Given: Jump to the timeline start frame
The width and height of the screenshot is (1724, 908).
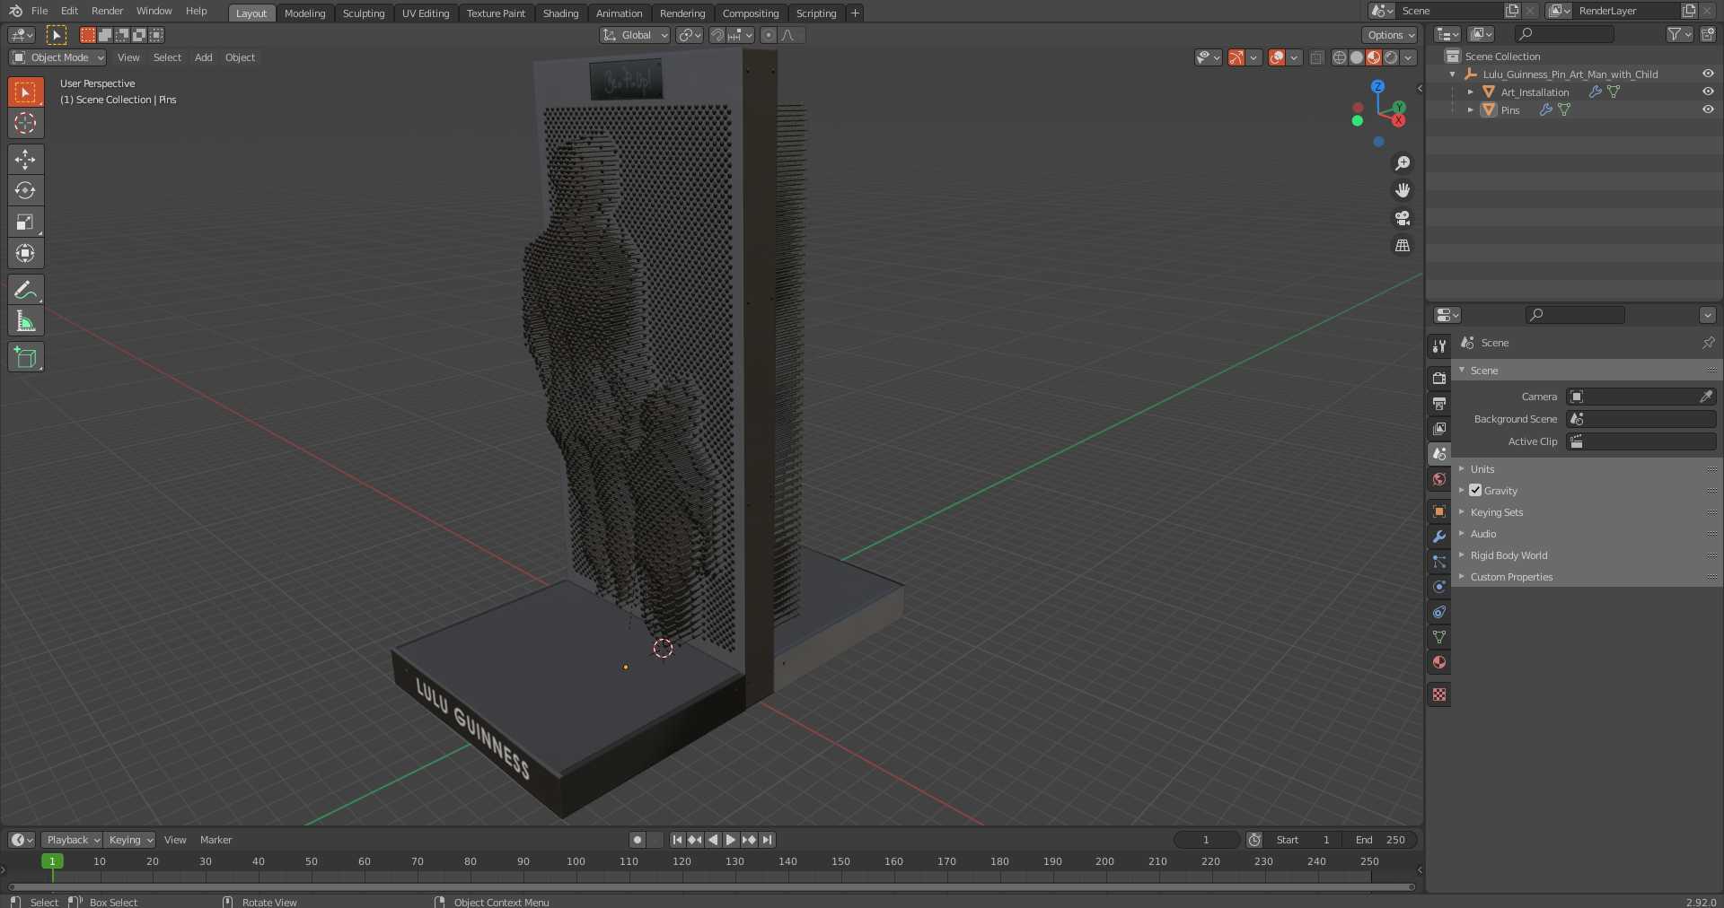Looking at the screenshot, I should [677, 840].
